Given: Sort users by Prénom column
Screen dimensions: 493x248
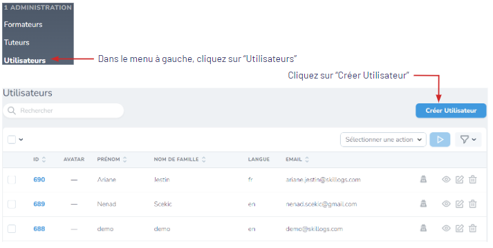Looking at the screenshot, I should [x=111, y=159].
